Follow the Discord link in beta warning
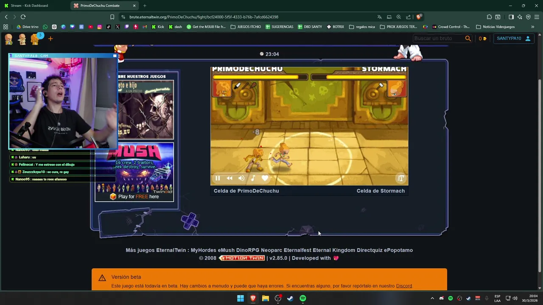 click(404, 286)
